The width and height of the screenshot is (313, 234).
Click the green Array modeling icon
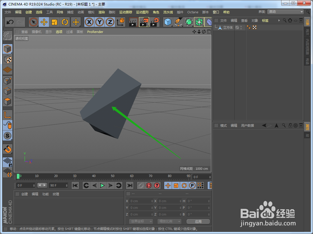(x=199, y=22)
